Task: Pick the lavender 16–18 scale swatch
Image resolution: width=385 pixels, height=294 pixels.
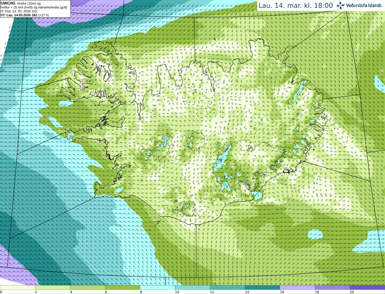Action: tap(297, 287)
